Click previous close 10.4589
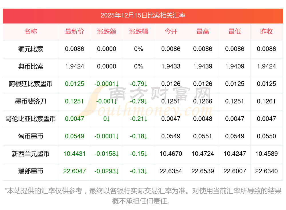This screenshot has height=210, width=286. coord(267,154)
